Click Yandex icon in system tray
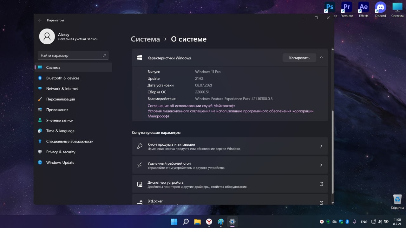The image size is (406, 228). click(x=322, y=222)
